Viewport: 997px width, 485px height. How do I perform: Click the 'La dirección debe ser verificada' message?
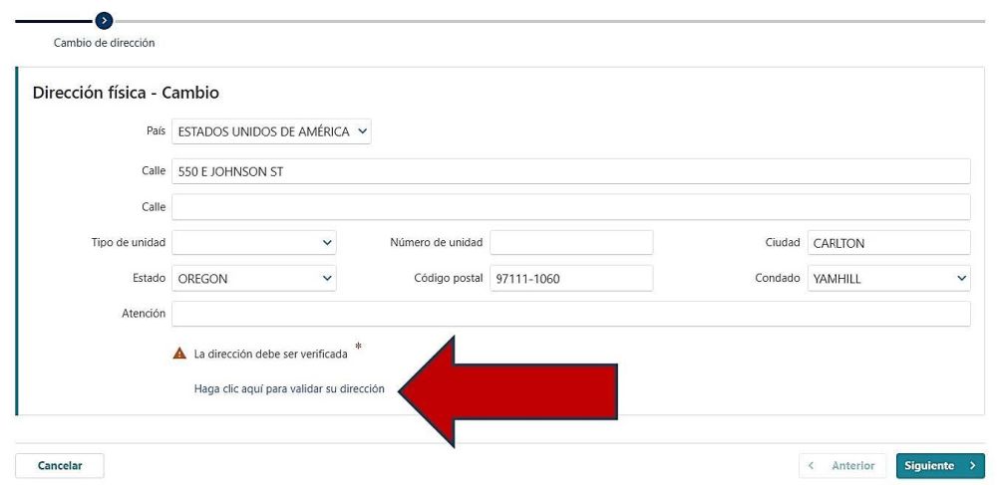pyautogui.click(x=271, y=355)
